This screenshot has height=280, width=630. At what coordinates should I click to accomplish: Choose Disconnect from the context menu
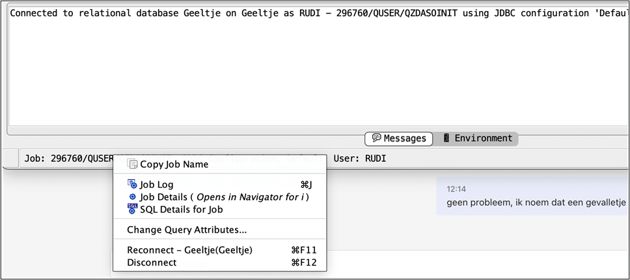pos(152,262)
